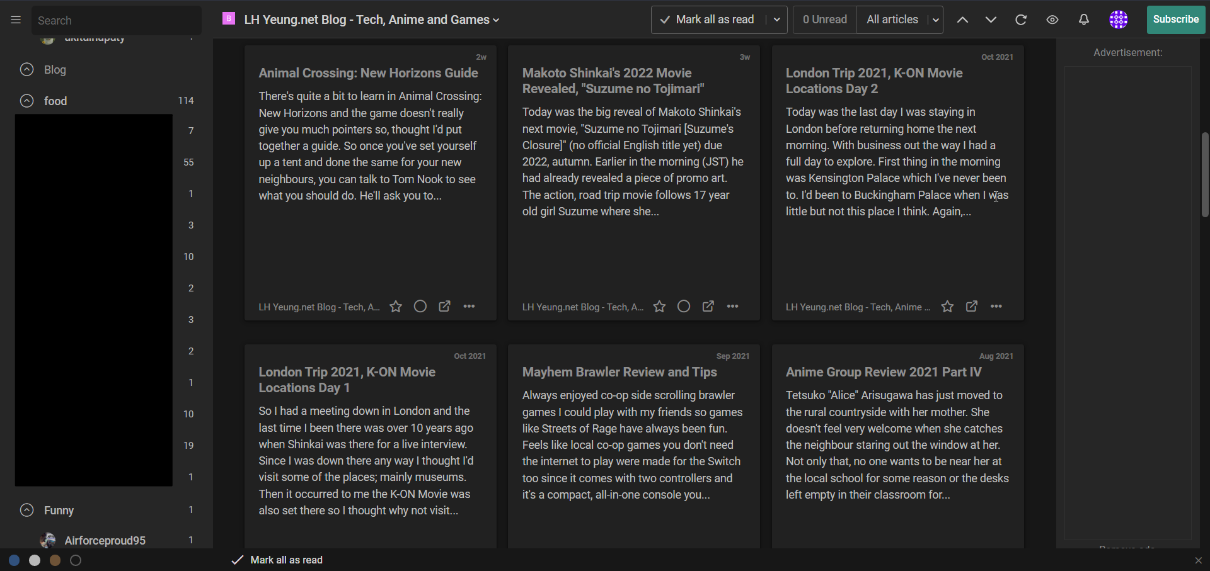The width and height of the screenshot is (1210, 571).
Task: Click the Subscribe button
Action: coord(1176,20)
